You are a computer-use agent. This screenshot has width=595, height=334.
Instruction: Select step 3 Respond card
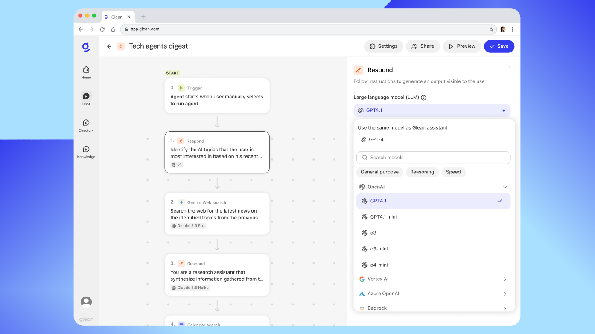click(217, 275)
